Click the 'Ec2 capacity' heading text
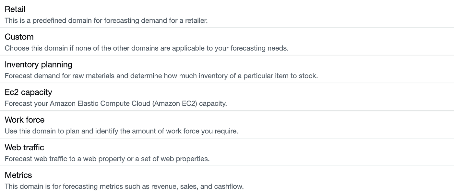The height and width of the screenshot is (194, 454). [x=28, y=92]
